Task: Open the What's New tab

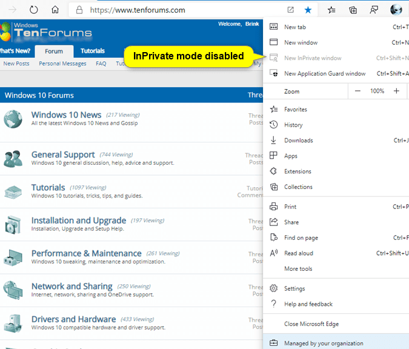Action: point(15,51)
